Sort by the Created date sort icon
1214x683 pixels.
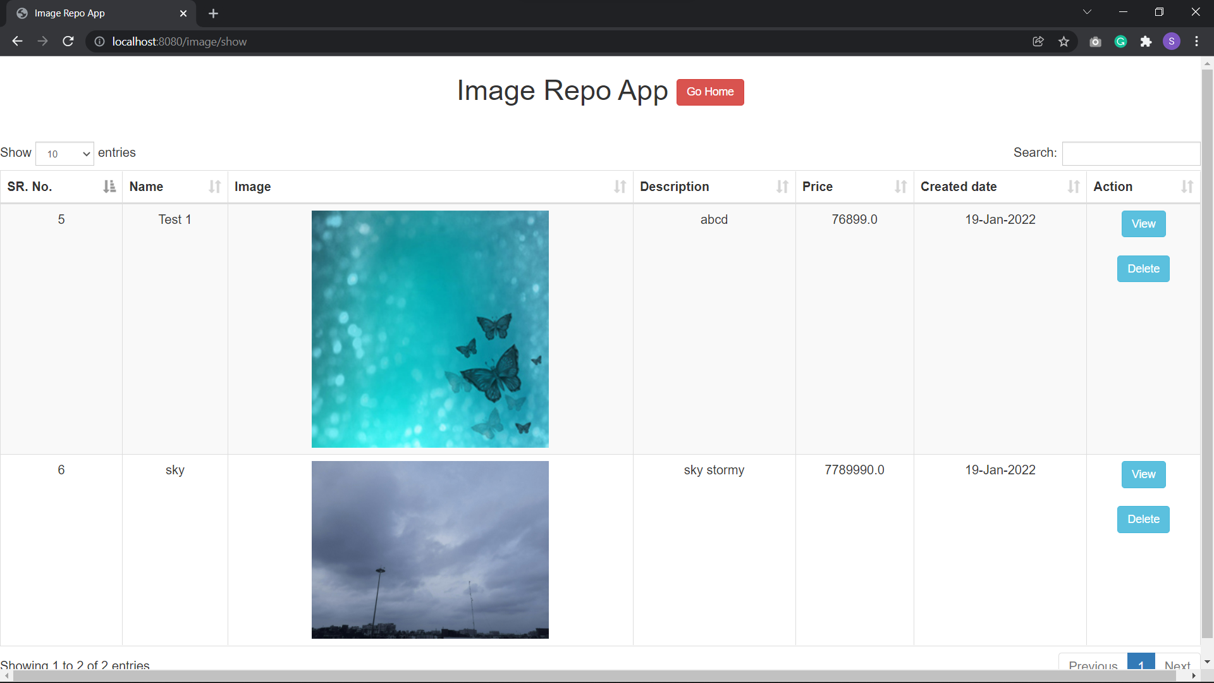click(x=1074, y=187)
